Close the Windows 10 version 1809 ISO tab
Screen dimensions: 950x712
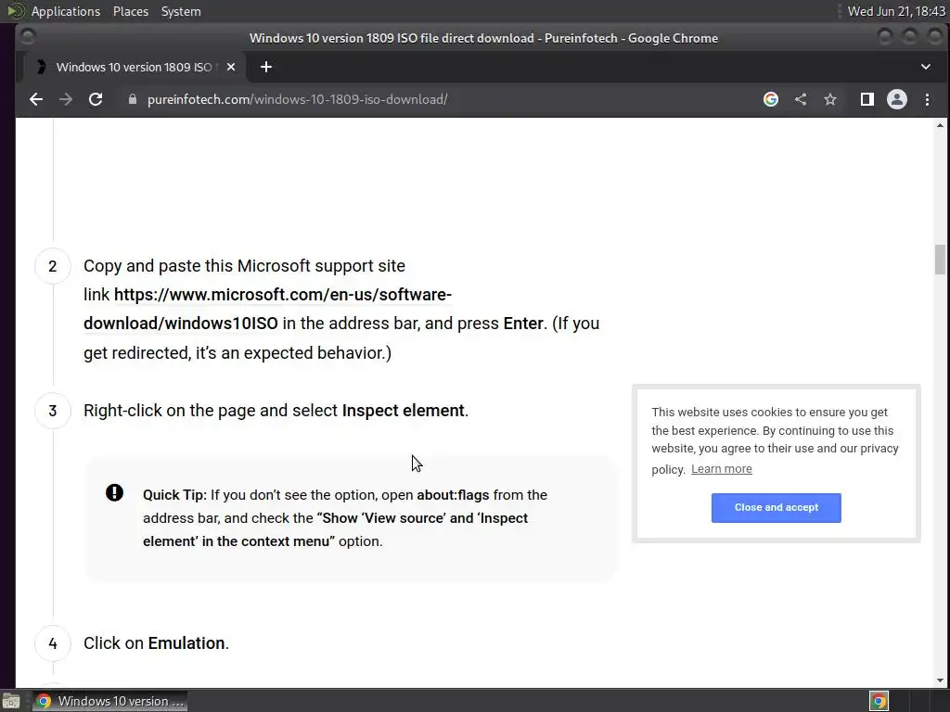tap(231, 67)
